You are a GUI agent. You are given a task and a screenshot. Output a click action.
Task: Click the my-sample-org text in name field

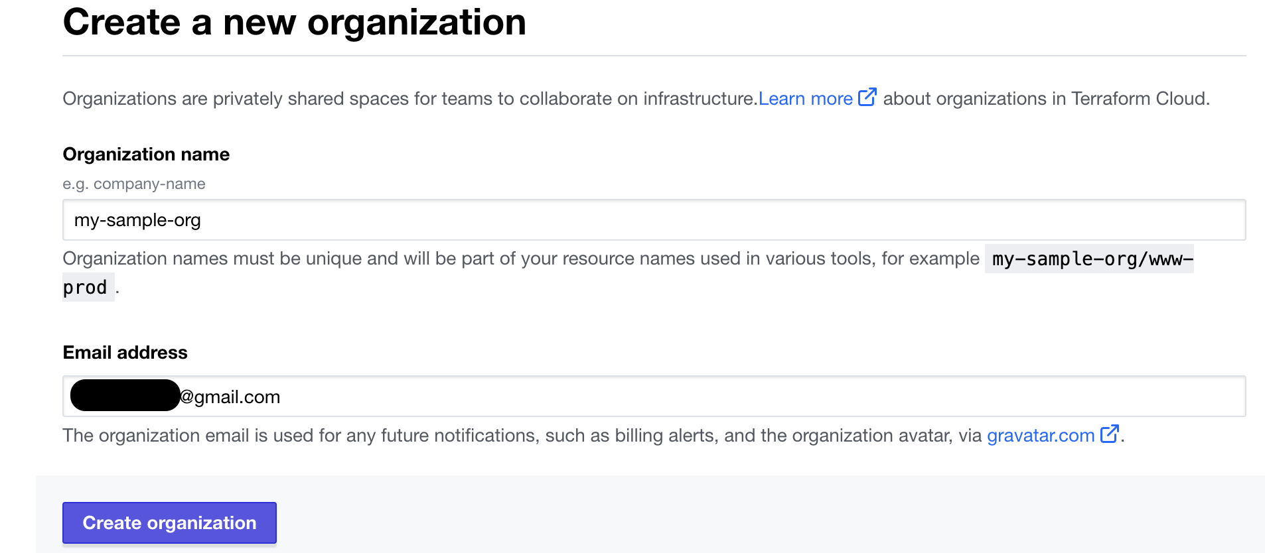pos(137,220)
